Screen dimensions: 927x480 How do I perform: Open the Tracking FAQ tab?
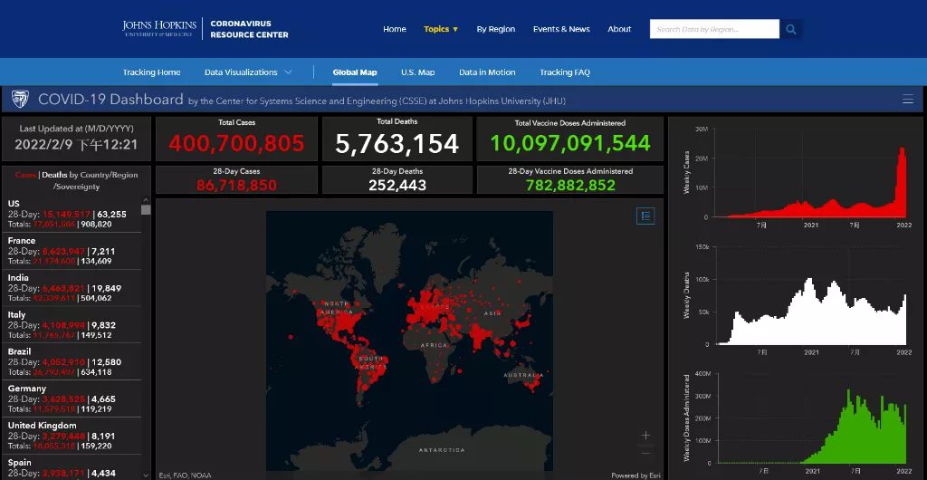(565, 72)
